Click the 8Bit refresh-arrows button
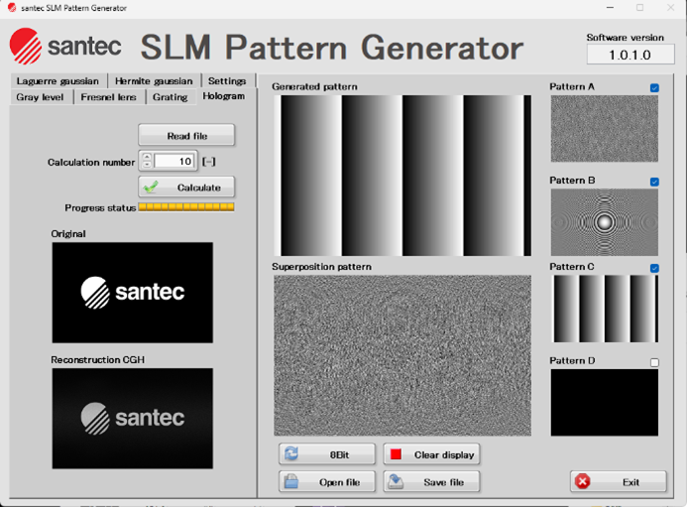687x507 pixels. click(x=327, y=454)
